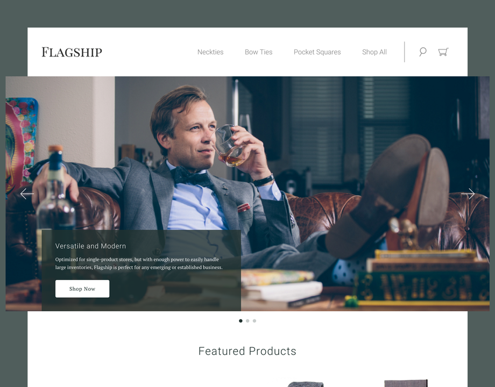Open the dark product thumbnail at bottom right
Screen dimensions: 495x387
click(x=406, y=383)
